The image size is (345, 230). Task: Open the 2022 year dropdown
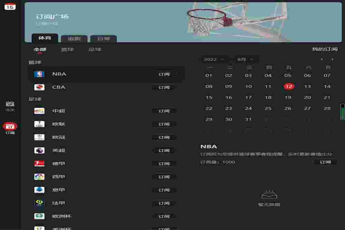(214, 59)
